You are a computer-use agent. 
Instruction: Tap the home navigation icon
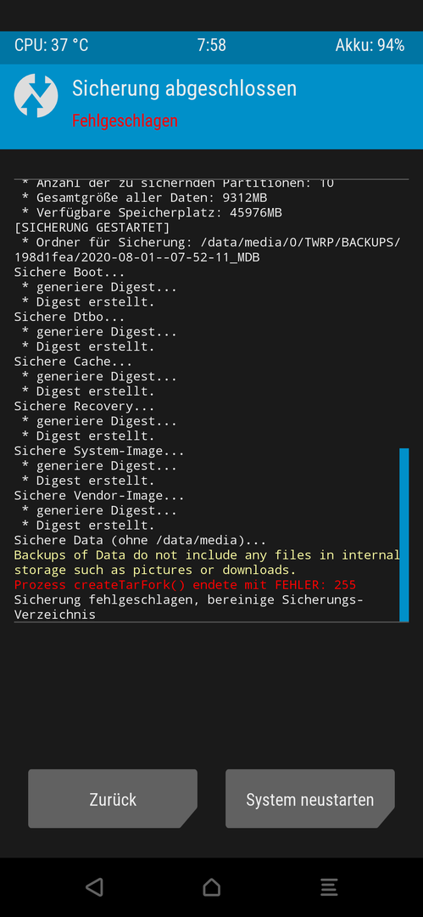click(x=212, y=887)
